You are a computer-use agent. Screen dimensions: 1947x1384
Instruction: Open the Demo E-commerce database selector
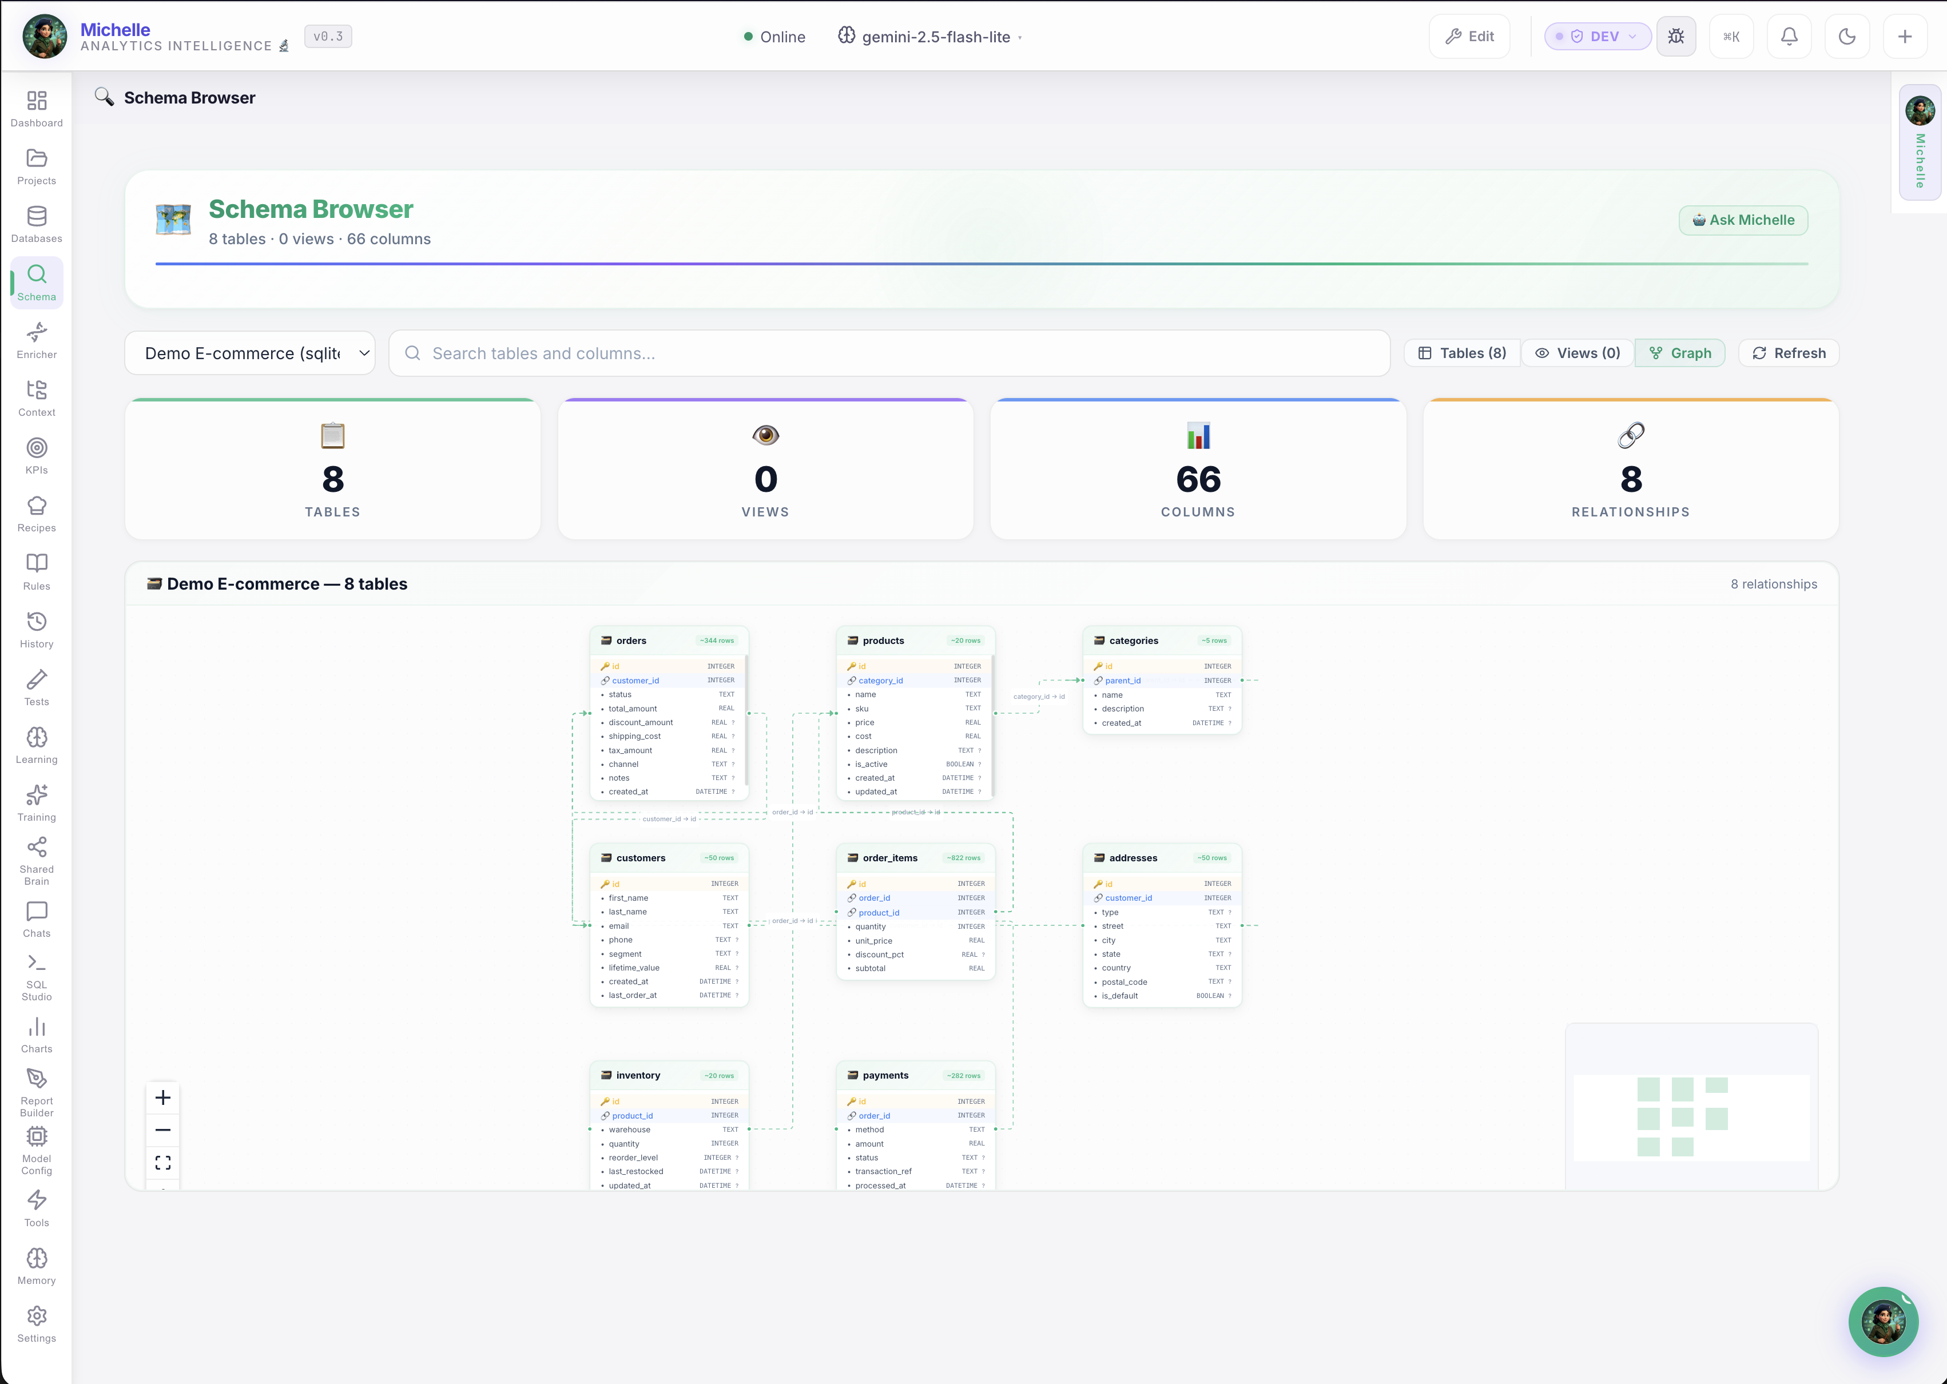249,353
